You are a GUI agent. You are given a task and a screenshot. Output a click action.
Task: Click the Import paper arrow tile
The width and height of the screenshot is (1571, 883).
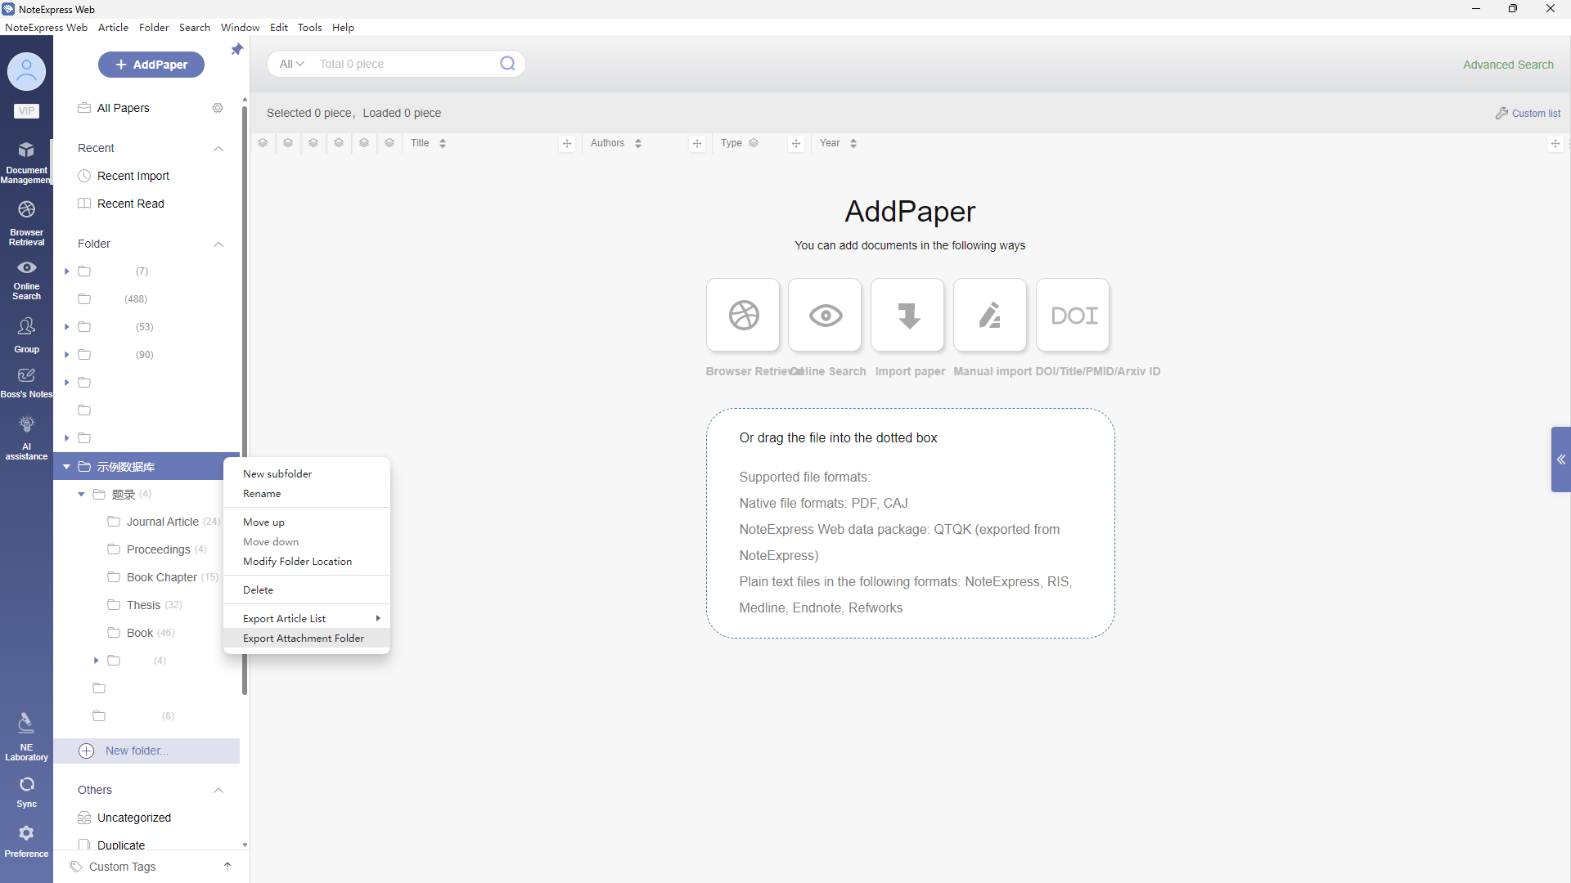pos(907,316)
